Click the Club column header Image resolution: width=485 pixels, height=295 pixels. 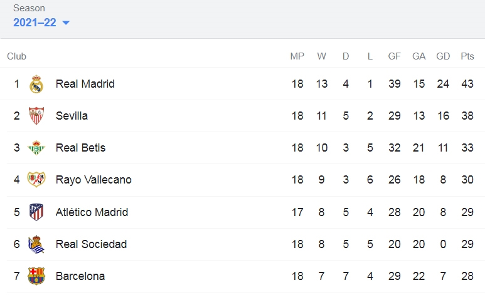(x=17, y=56)
